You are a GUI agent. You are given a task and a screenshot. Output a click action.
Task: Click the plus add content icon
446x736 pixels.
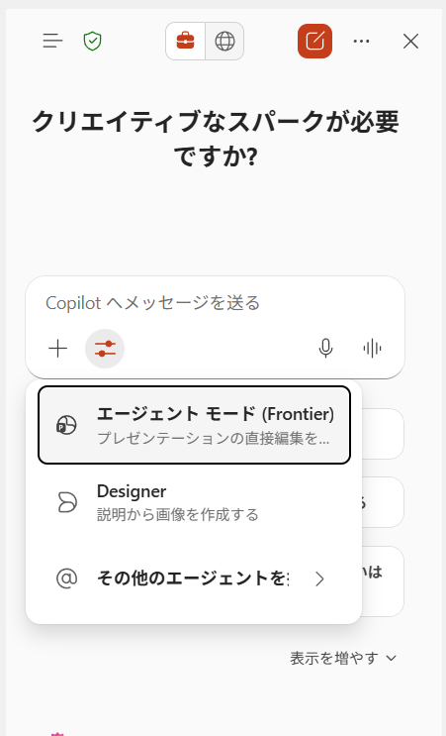click(58, 349)
